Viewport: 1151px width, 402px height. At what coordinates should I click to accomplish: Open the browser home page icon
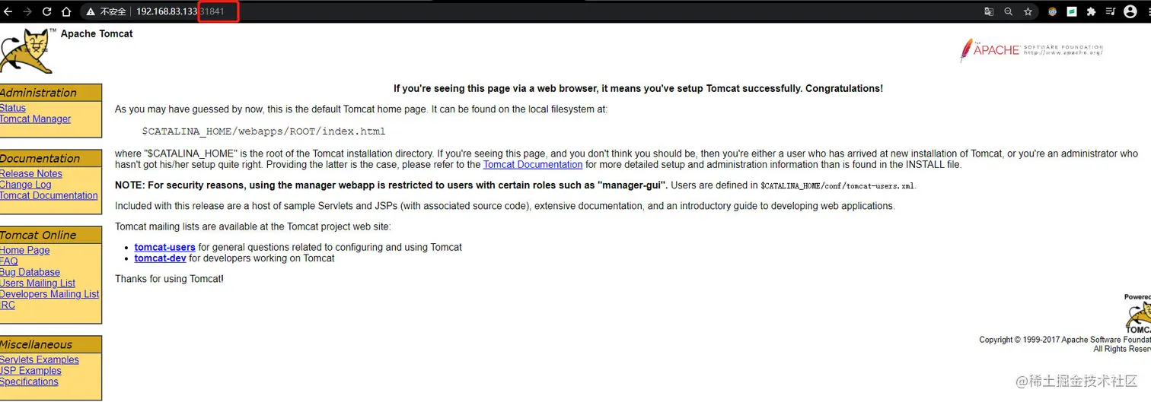click(x=66, y=11)
